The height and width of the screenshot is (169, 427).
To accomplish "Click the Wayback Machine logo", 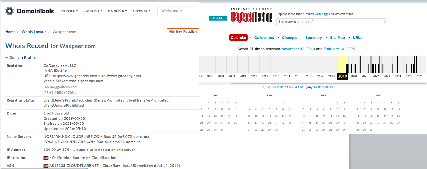I will [x=251, y=16].
